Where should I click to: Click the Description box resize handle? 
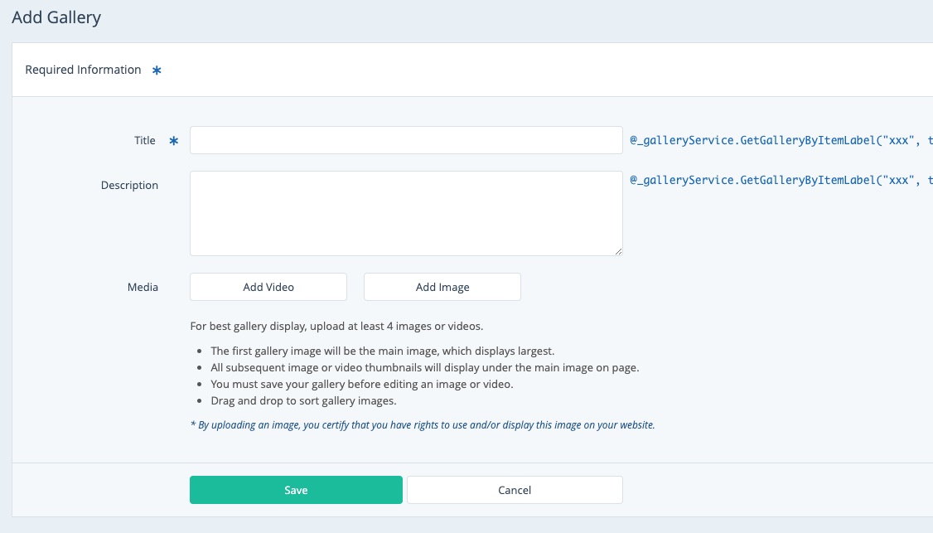point(618,251)
